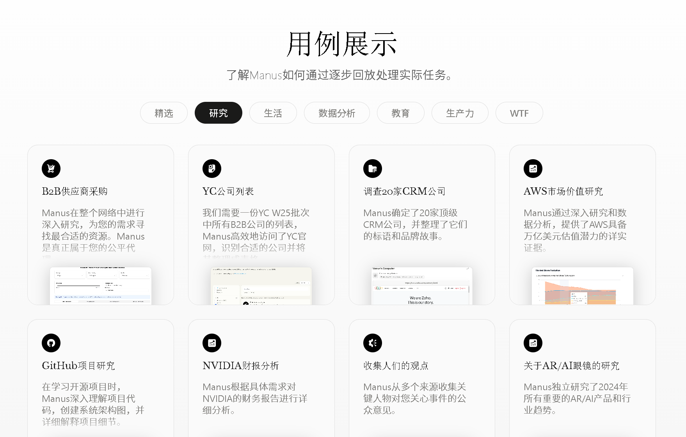
Task: Select the 教育 tab
Action: [x=401, y=113]
